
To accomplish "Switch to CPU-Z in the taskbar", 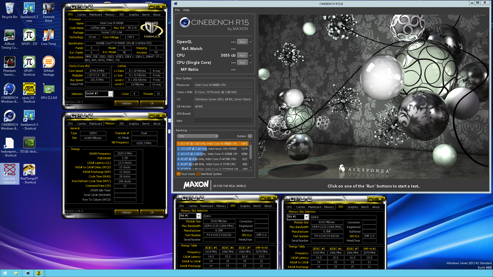I will click(39, 273).
